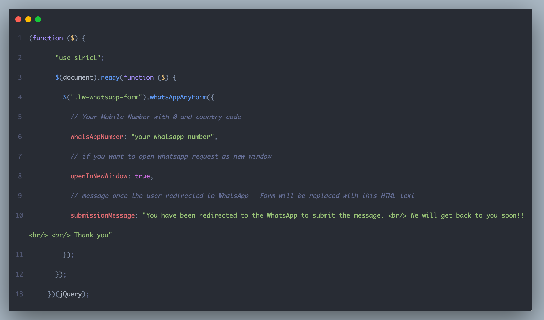Click "your whatsapp number" string value
Screen dimensions: 544x320
coord(173,137)
